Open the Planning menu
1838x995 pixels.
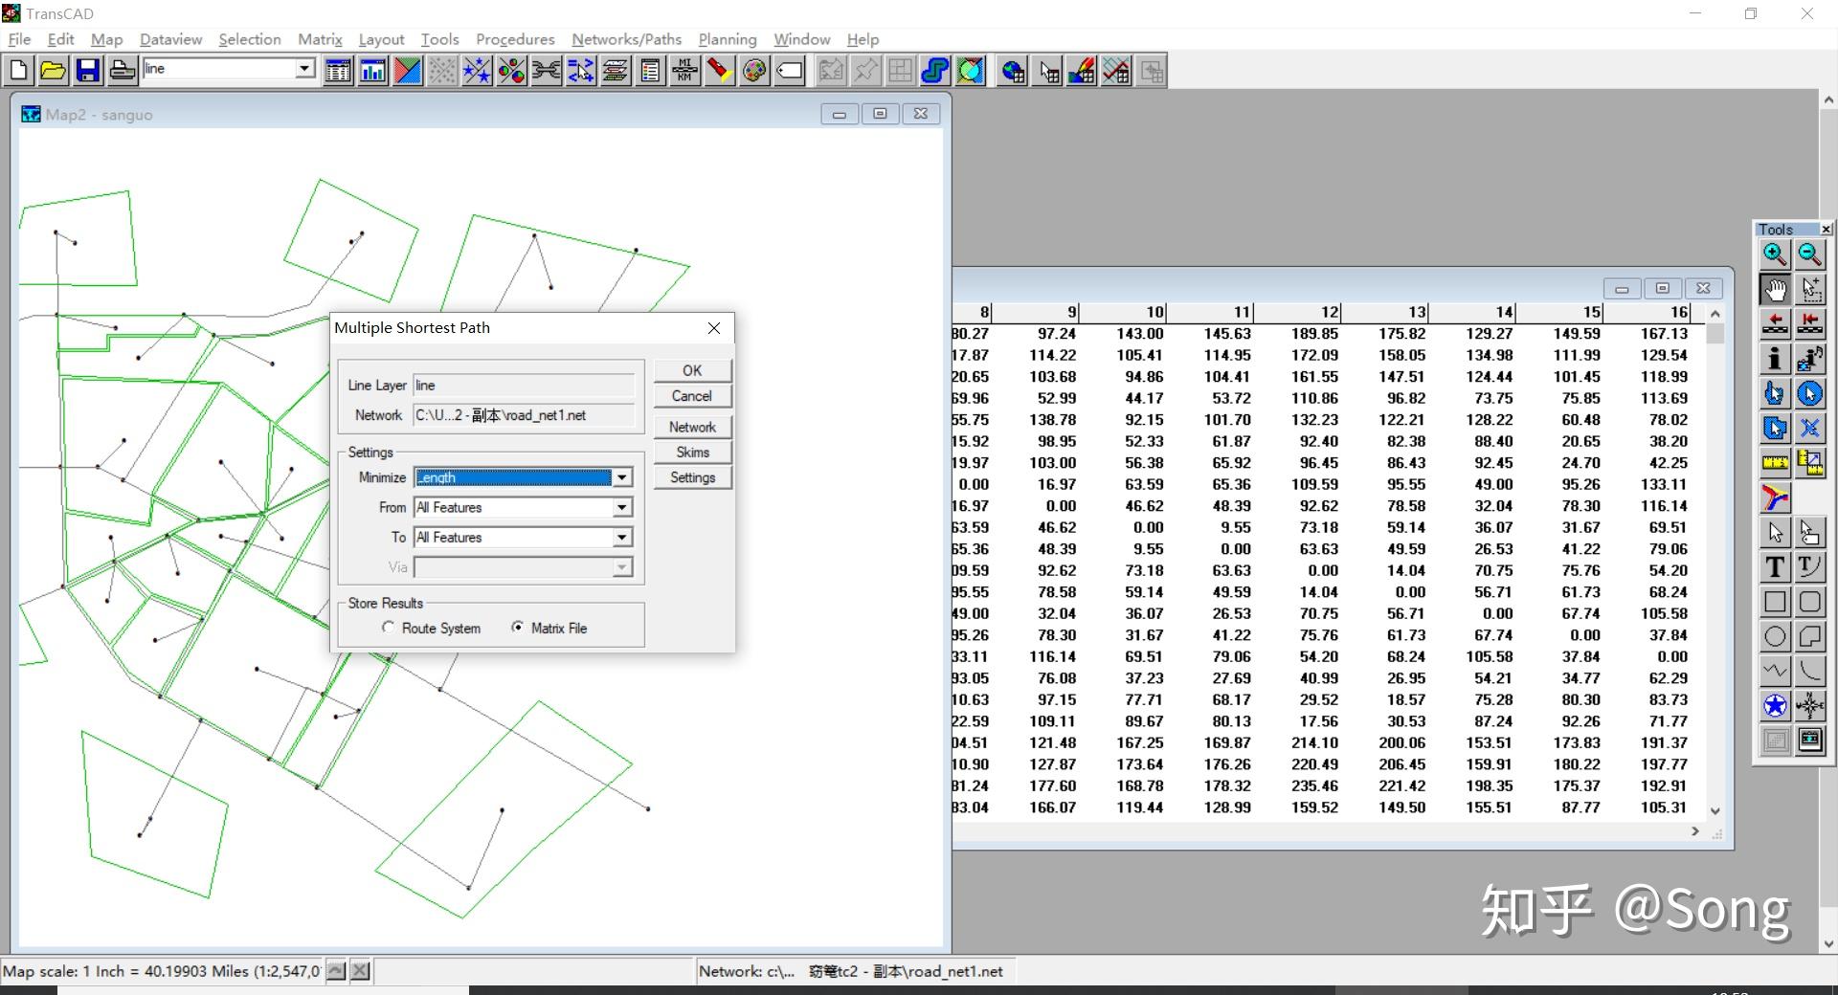(727, 39)
